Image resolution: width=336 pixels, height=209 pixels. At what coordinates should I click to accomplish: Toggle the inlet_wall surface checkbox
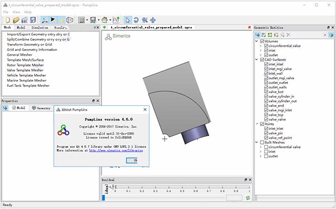[266, 73]
